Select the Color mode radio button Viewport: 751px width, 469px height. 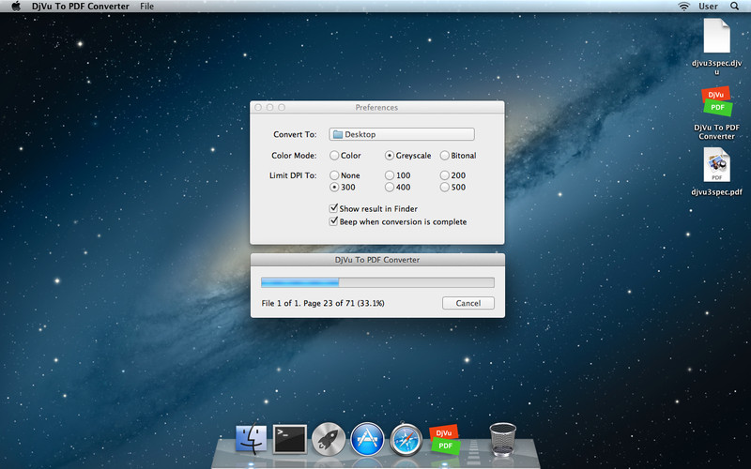334,156
